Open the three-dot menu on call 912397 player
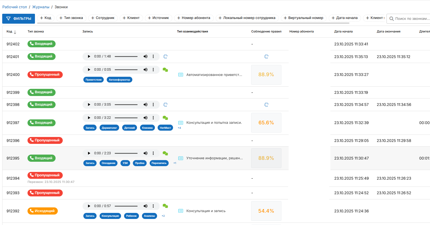The image size is (430, 225). pos(153,118)
